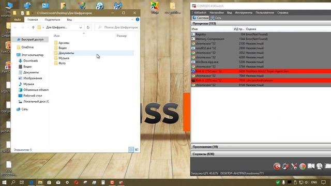Open the Windows Start menu
Image resolution: width=331 pixels, height=186 pixels.
point(4,182)
